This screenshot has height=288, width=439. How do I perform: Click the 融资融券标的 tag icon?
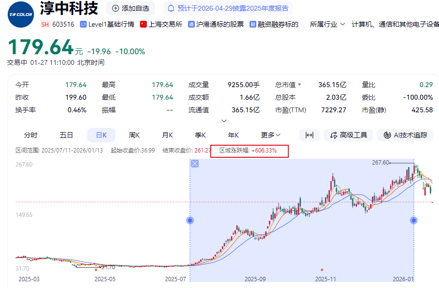click(x=253, y=24)
